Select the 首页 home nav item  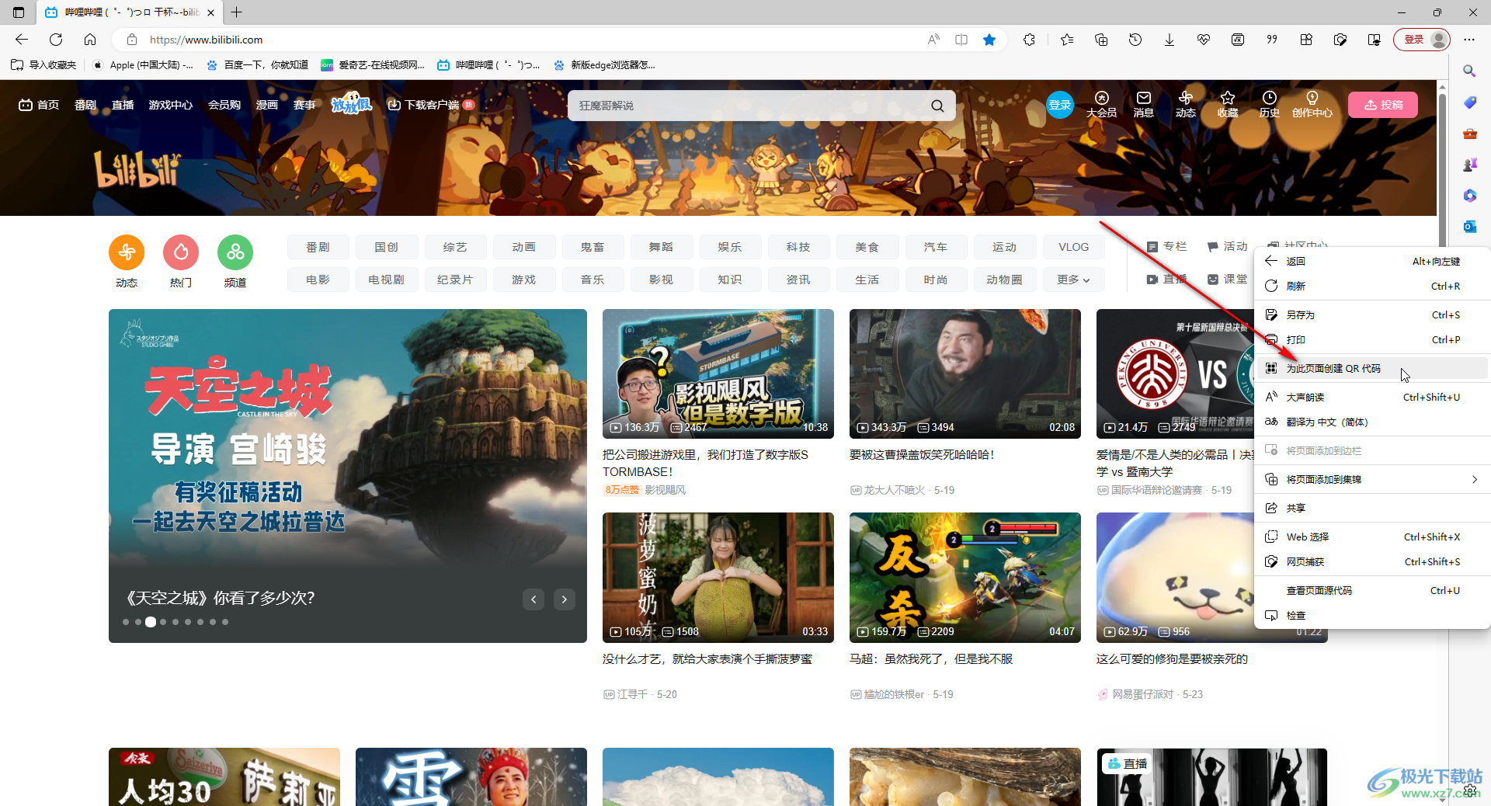pos(39,105)
